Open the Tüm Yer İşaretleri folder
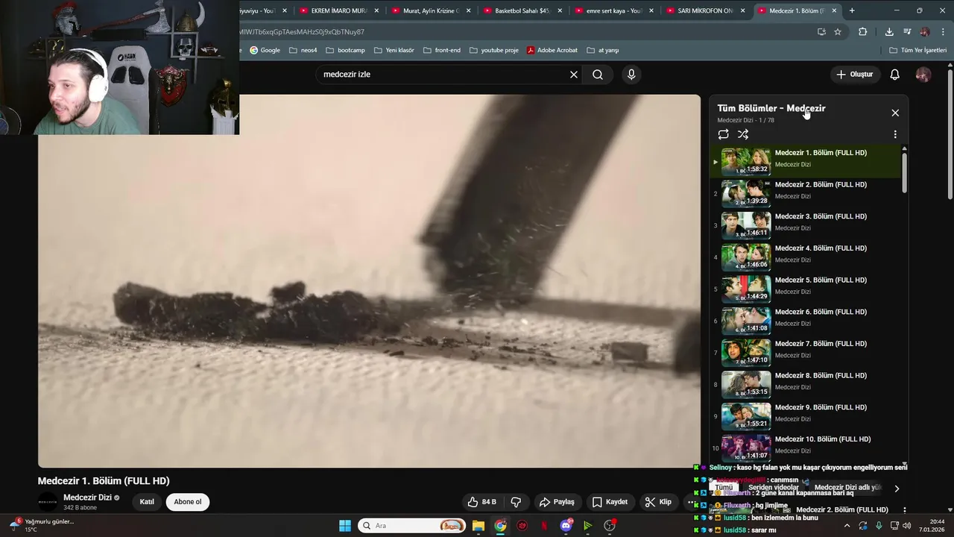 pos(917,50)
